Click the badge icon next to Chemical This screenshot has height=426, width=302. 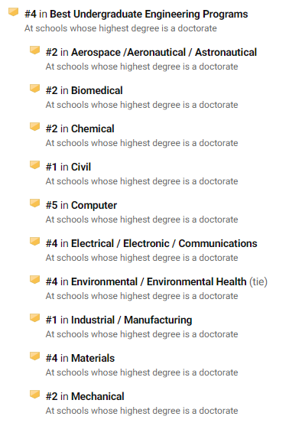click(34, 127)
